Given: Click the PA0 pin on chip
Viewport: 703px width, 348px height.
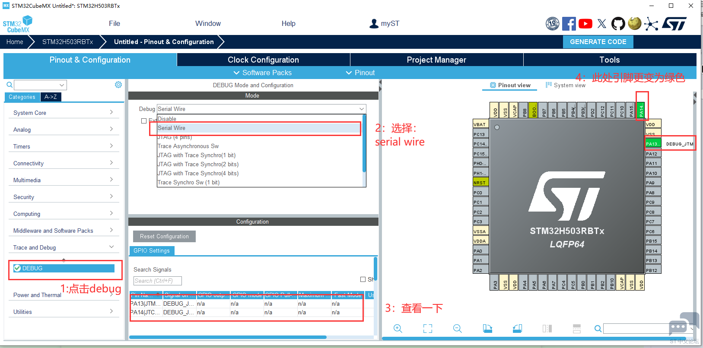Looking at the screenshot, I should 481,251.
